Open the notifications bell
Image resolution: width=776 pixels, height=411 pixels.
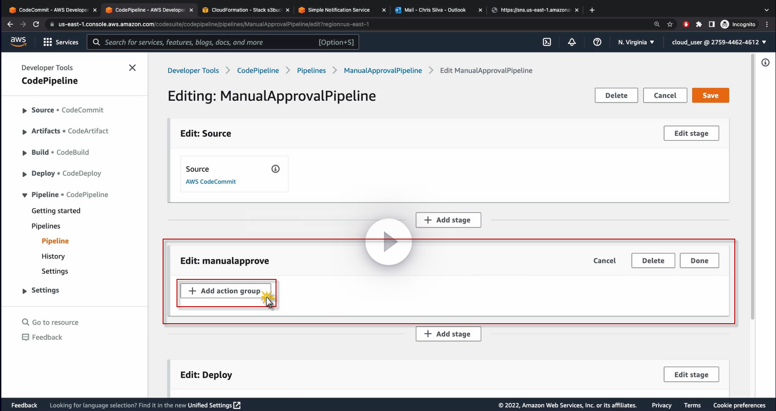(x=572, y=42)
